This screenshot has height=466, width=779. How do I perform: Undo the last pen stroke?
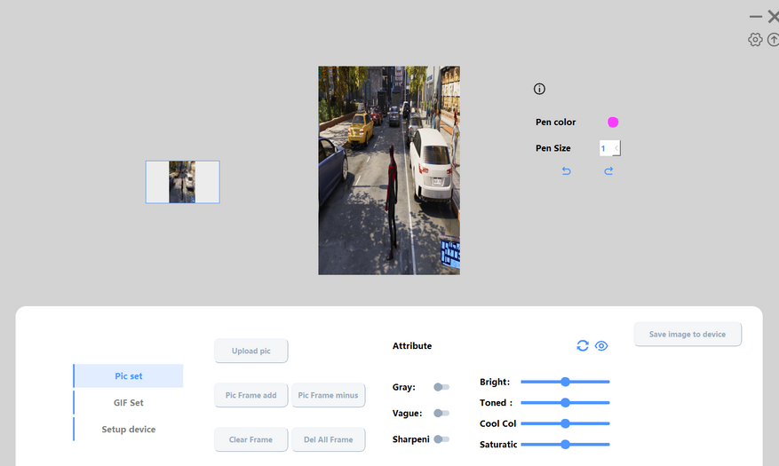567,171
